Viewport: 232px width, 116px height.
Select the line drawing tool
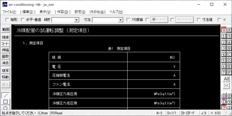coord(5,95)
